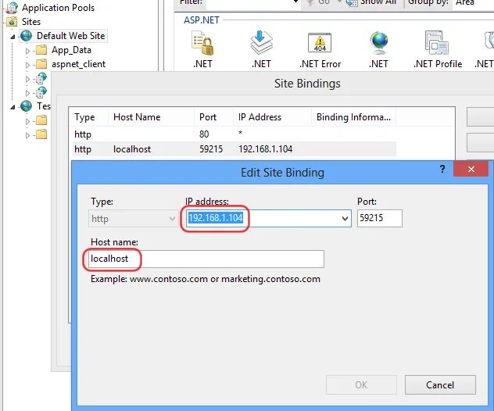The image size is (494, 411).
Task: Select Default Web Site tree label
Action: coord(70,36)
